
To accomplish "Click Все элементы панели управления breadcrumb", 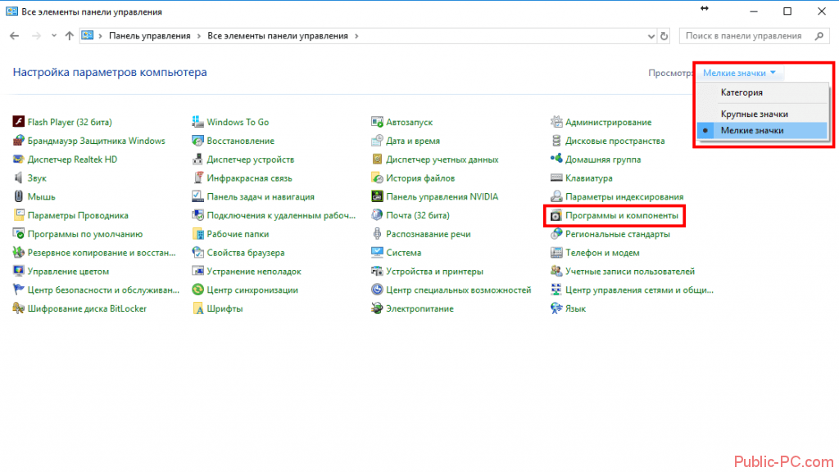I will [278, 36].
